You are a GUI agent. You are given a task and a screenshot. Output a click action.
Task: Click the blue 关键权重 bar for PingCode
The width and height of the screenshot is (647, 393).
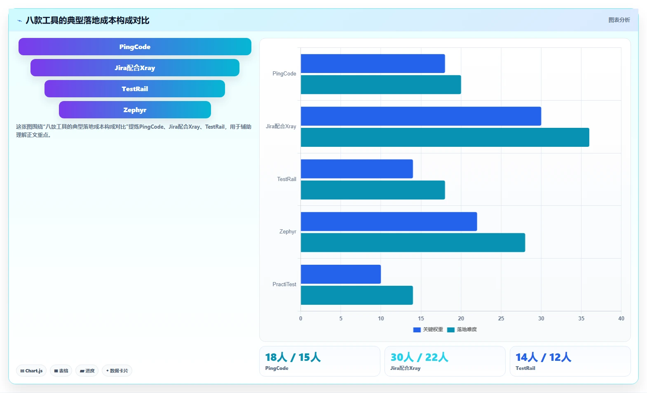(x=373, y=64)
